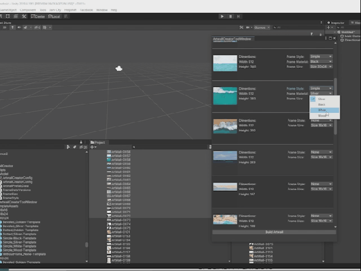Open the custom editor tools icon
Image resolution: width=361 pixels, height=271 pixels.
pos(24,16)
